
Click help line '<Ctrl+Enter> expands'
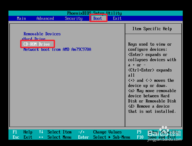(150, 70)
